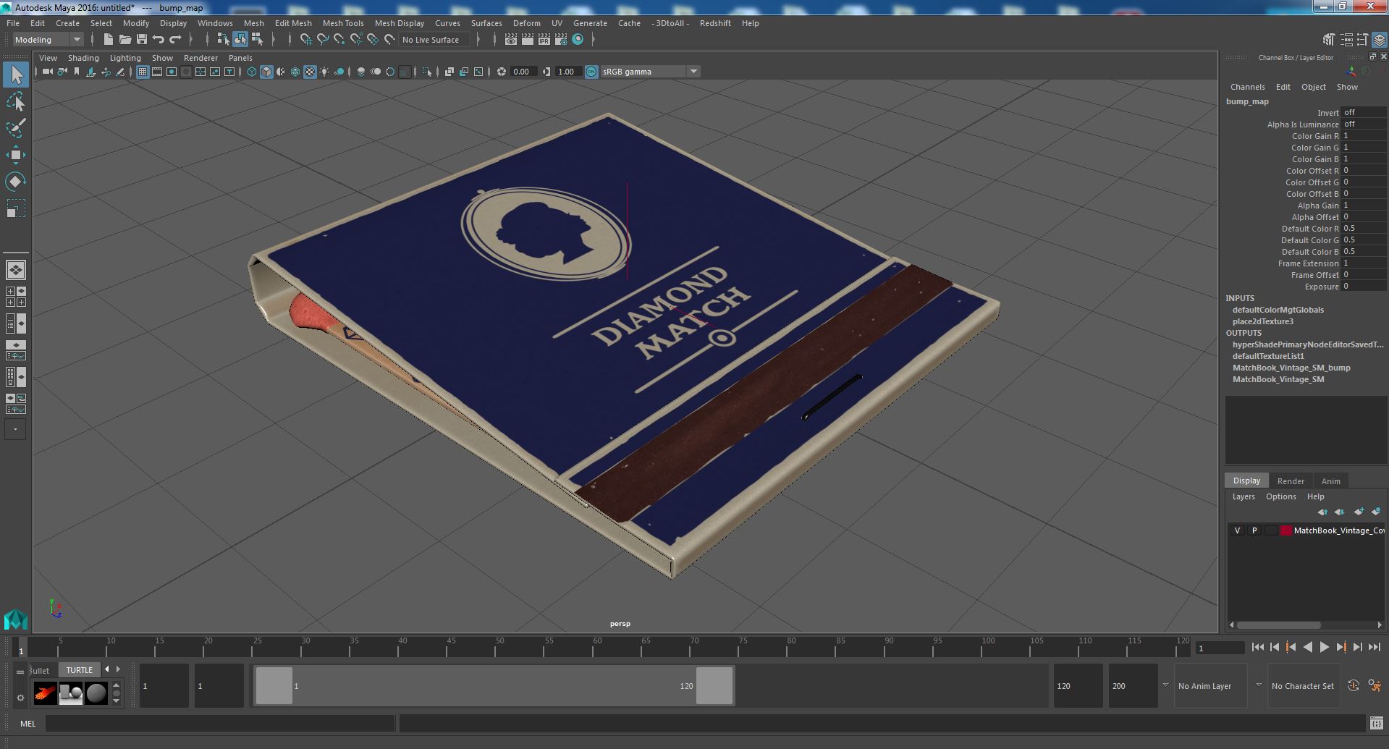1389x749 pixels.
Task: Show next shelf tab with right arrow
Action: tap(119, 669)
